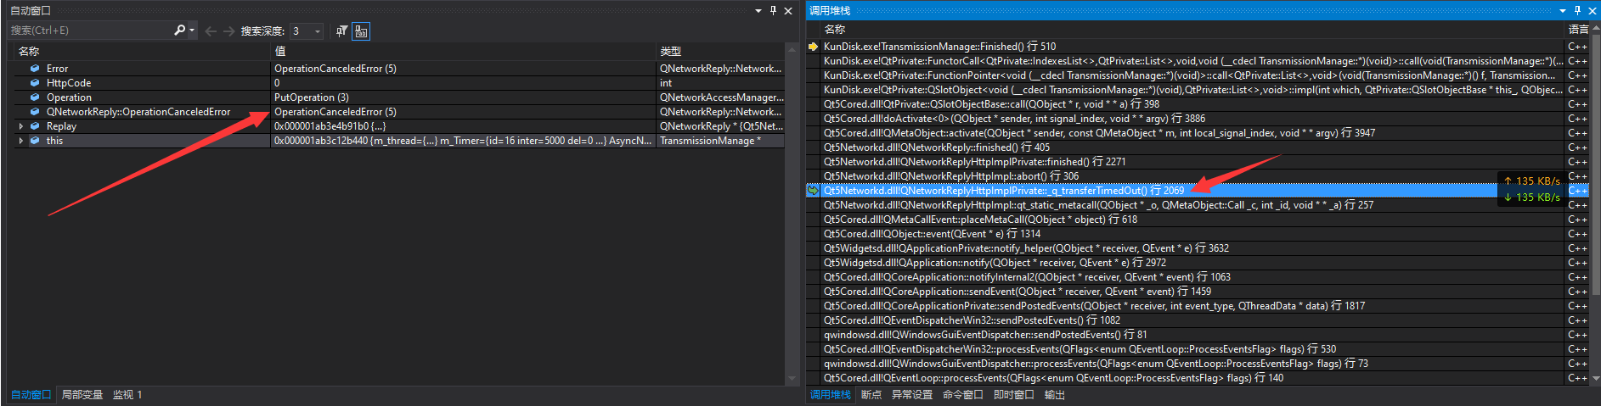
Task: Click inside the 搜索(Ctrl+E) search field
Action: tap(89, 31)
